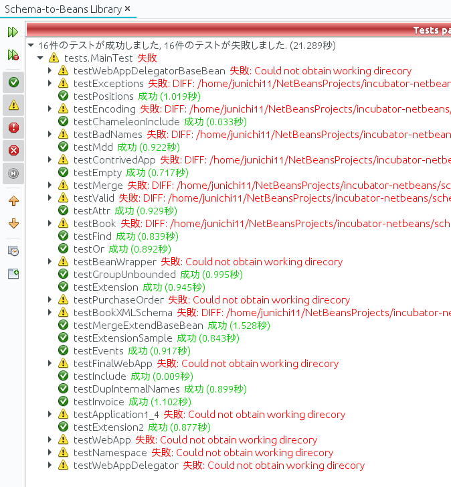The width and height of the screenshot is (451, 487).
Task: Collapse the 16 tests summary root node
Action: tap(31, 46)
